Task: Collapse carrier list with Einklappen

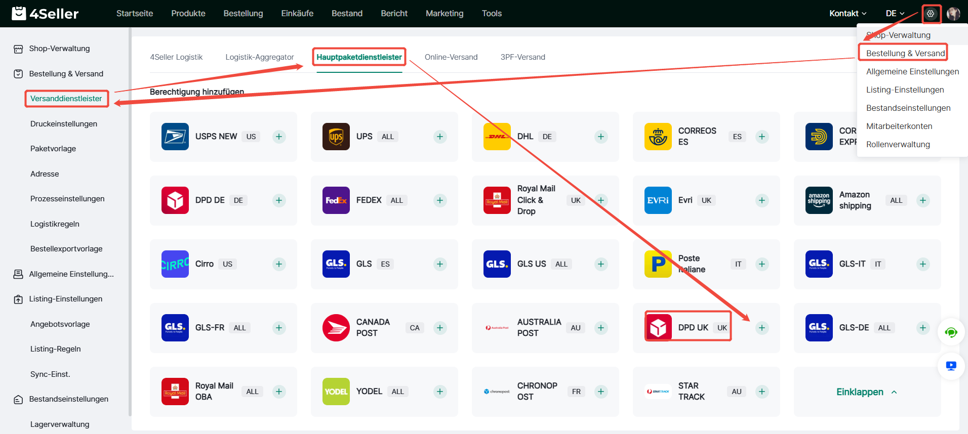Action: pos(867,392)
